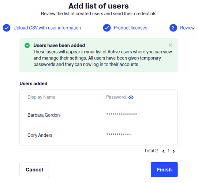Click the Password column header
198x183 pixels.
(x=116, y=97)
